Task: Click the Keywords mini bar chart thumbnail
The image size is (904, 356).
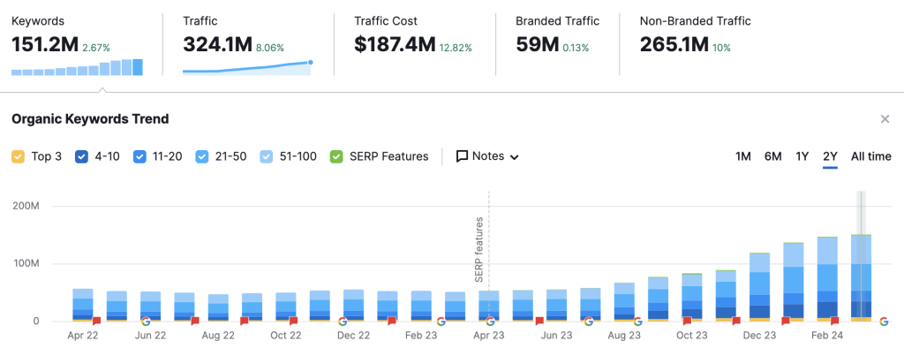Action: tap(78, 67)
